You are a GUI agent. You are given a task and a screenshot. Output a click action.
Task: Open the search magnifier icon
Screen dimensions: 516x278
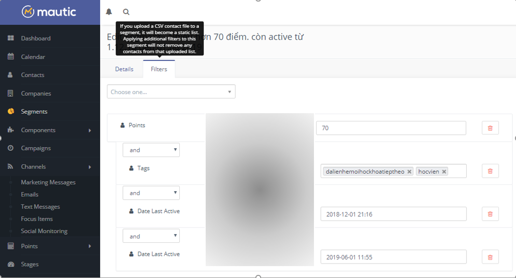126,12
